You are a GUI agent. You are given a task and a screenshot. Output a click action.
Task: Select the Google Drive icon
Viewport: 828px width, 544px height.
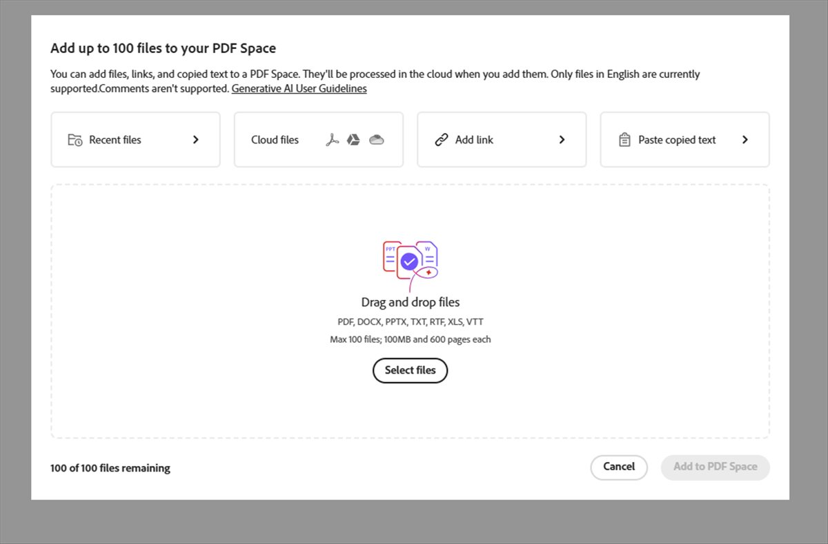point(353,140)
